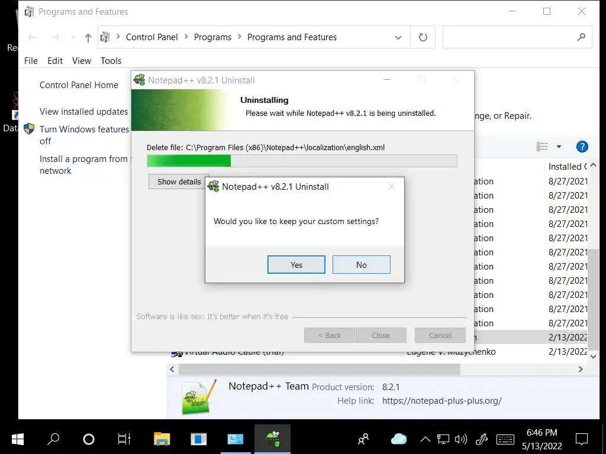Click the Back button in uninstaller

(x=329, y=336)
